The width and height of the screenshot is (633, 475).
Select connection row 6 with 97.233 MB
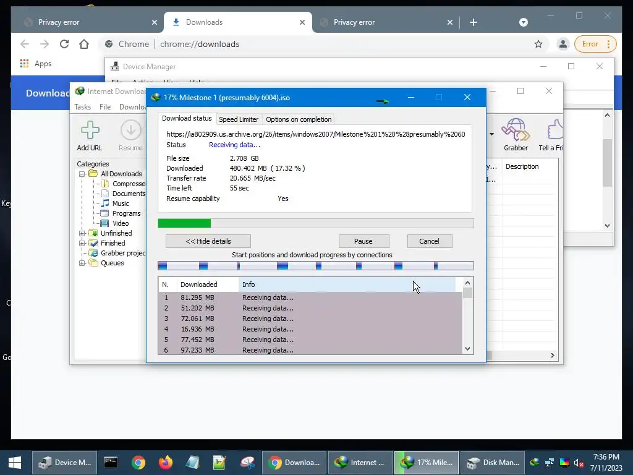click(x=310, y=350)
